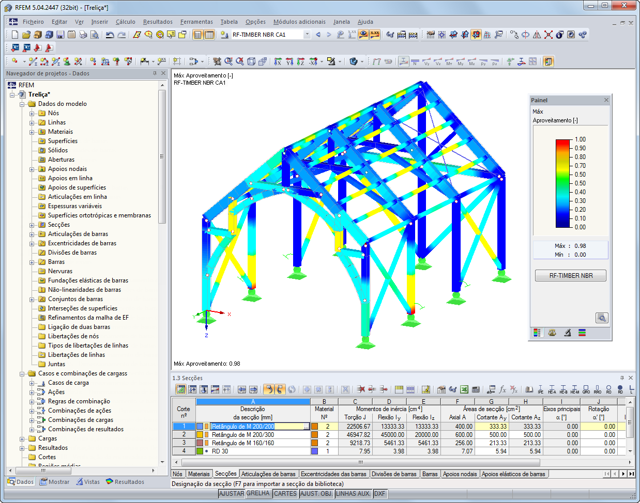Image resolution: width=640 pixels, height=503 pixels.
Task: Toggle bending moment My diagram
Action: pos(461,61)
